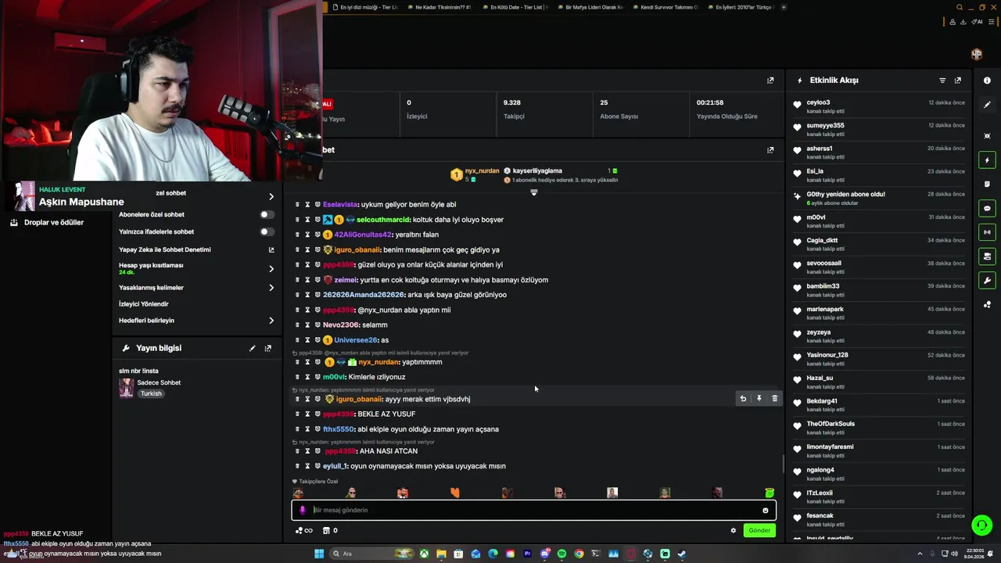Click the Sadece Sohbet category thumbnail
This screenshot has width=1001, height=563.
click(126, 389)
